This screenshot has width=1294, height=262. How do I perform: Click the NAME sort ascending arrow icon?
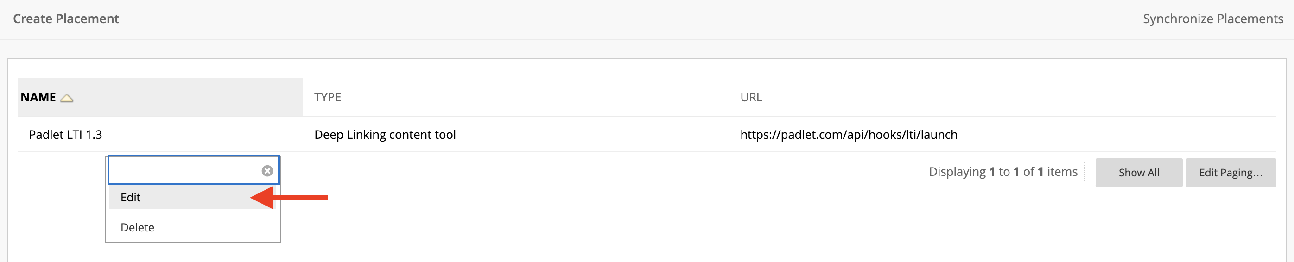pos(67,98)
